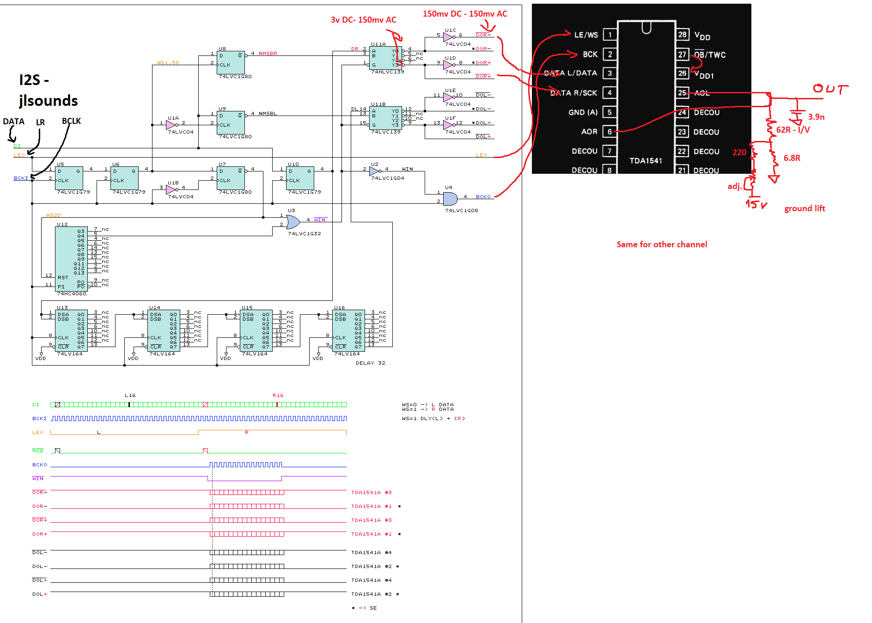Select the U1D inverter symbol

[x=448, y=65]
